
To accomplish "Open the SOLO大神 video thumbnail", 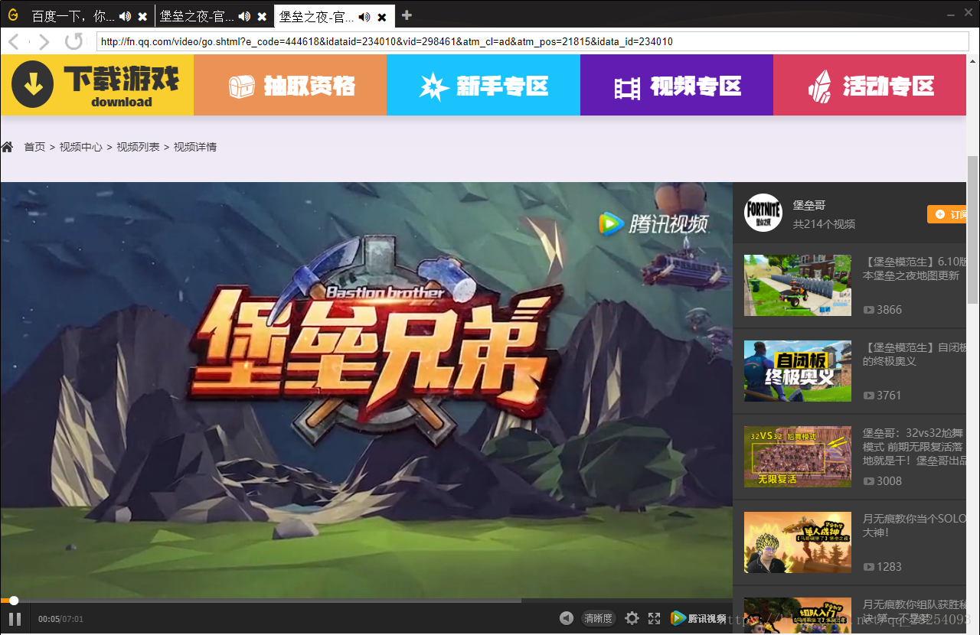I will point(798,542).
